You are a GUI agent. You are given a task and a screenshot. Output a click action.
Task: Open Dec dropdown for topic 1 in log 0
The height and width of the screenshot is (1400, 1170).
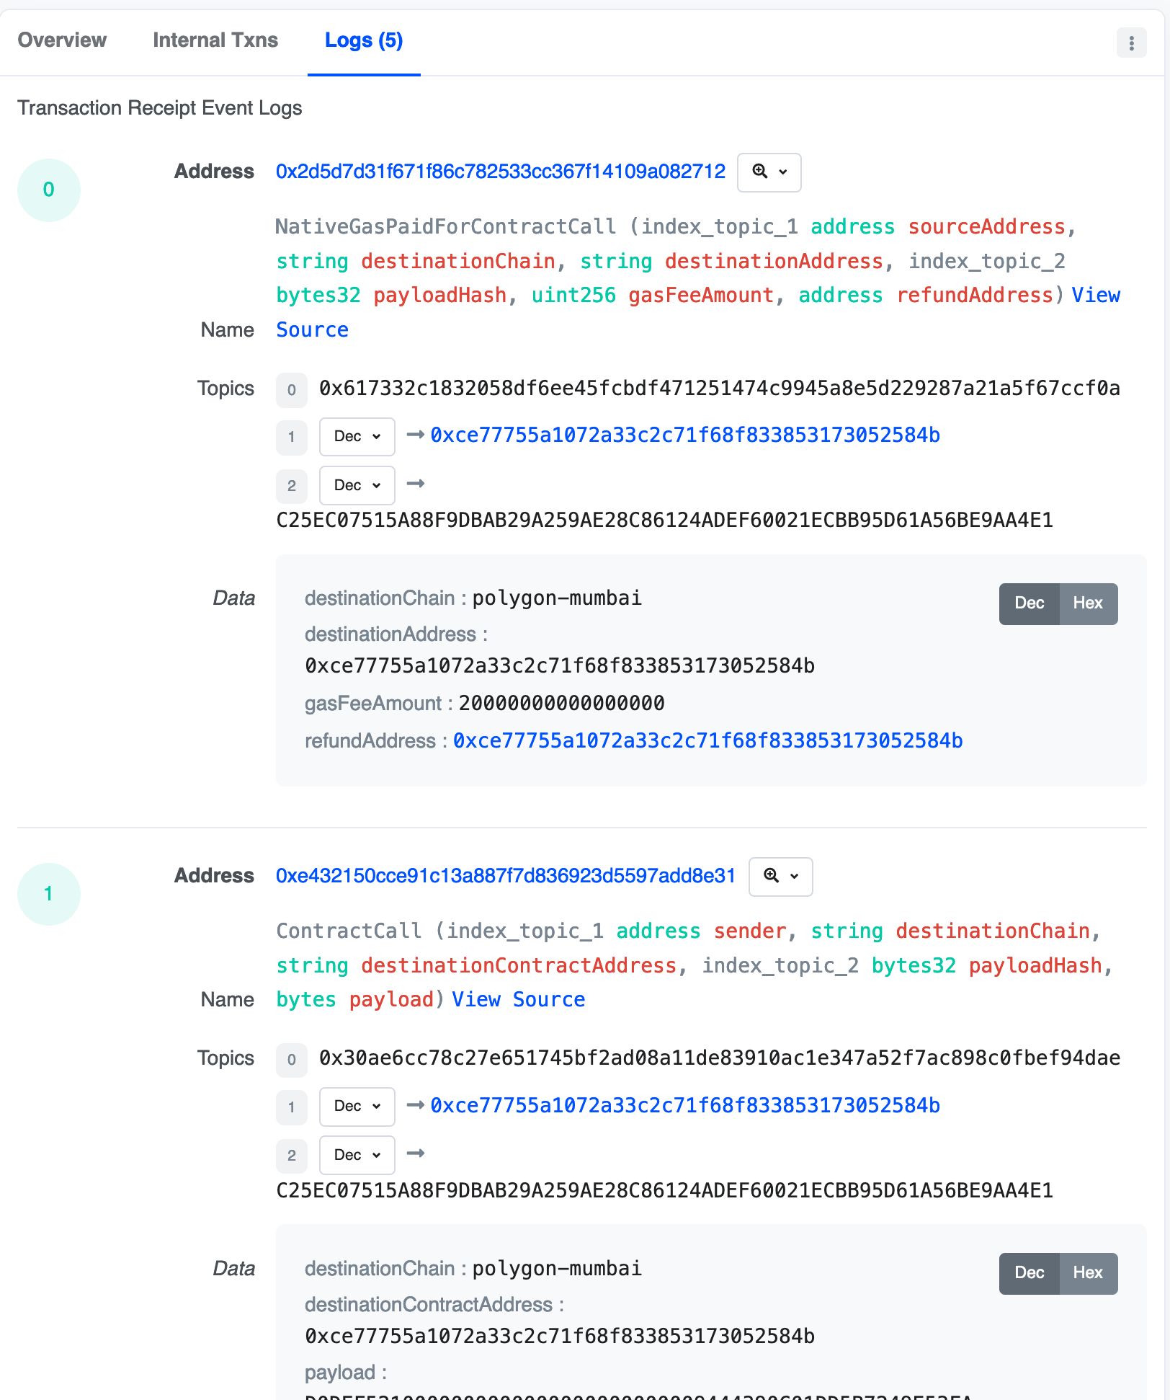pos(357,437)
